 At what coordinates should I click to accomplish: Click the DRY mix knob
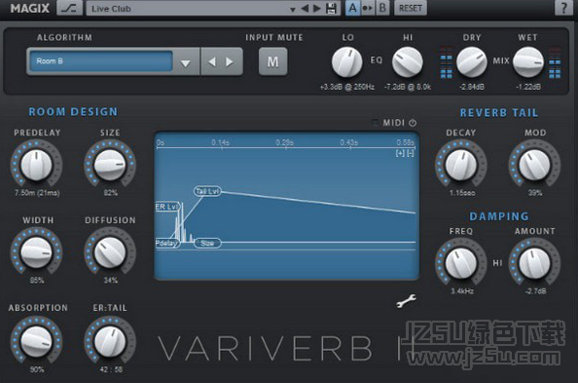(472, 62)
